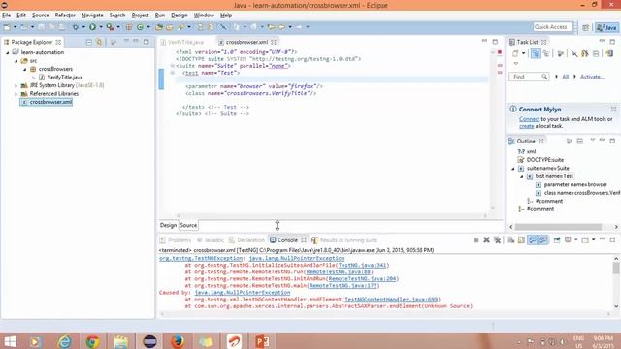Open the Navigate menu
The image size is (621, 349).
coord(92,16)
